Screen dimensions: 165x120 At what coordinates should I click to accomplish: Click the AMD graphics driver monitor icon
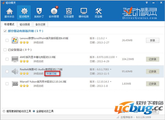15,59
